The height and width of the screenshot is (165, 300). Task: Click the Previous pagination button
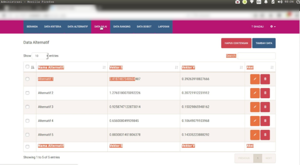[x=244, y=158]
